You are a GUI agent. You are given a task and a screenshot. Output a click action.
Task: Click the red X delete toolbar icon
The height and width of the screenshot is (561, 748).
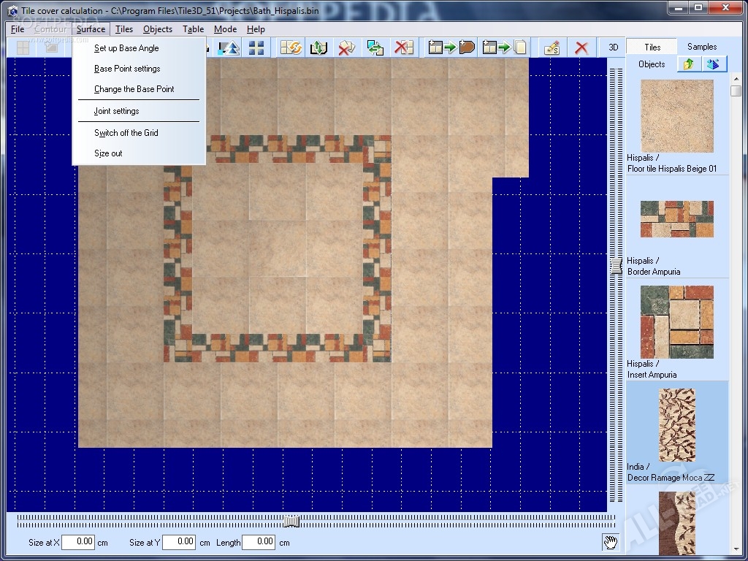tap(581, 48)
